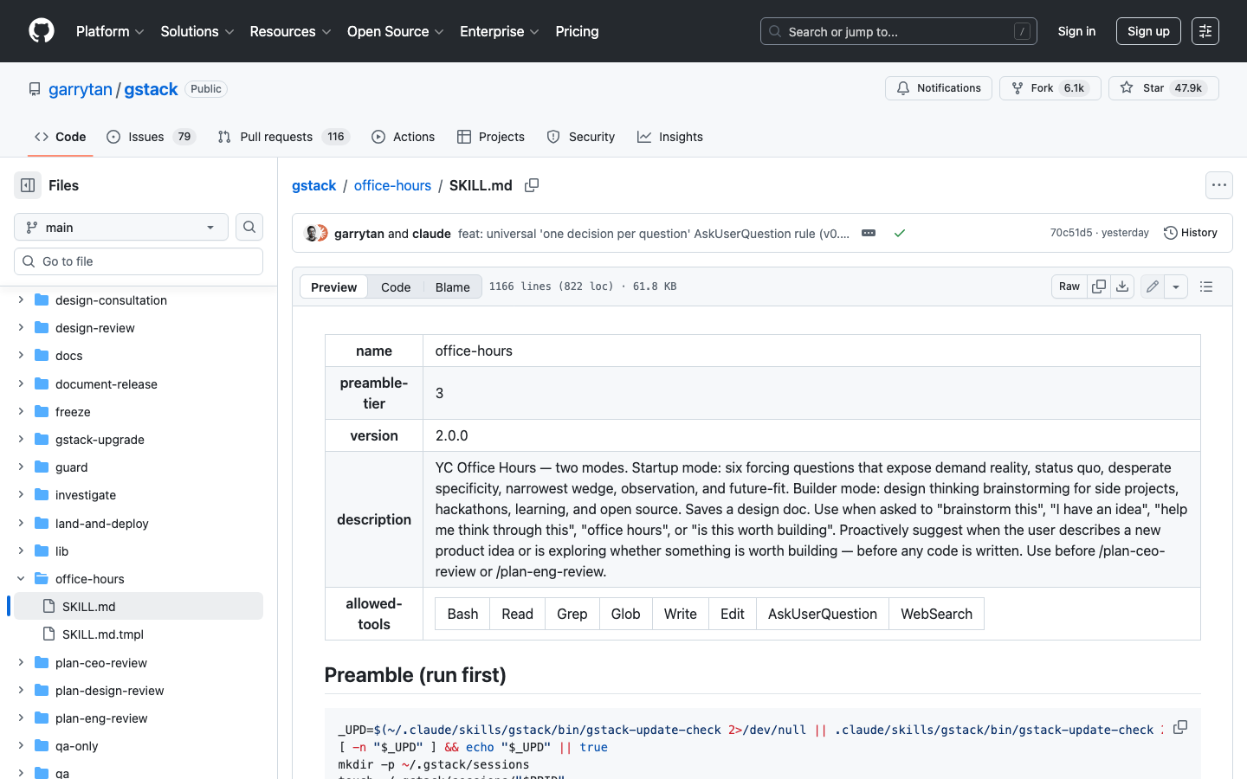This screenshot has width=1247, height=779.
Task: Expand the freeze folder
Action: coord(21,412)
